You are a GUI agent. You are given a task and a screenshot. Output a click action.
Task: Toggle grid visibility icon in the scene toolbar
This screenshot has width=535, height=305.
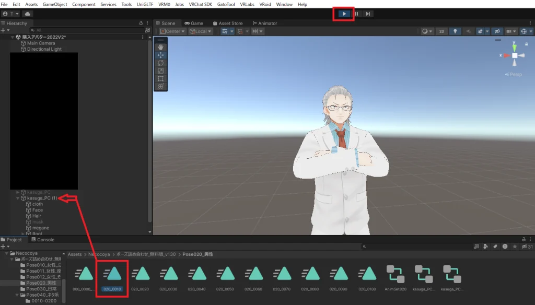225,31
